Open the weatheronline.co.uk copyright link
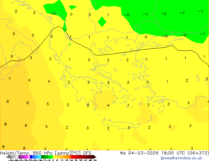This screenshot has height=161, width=209. [181, 158]
